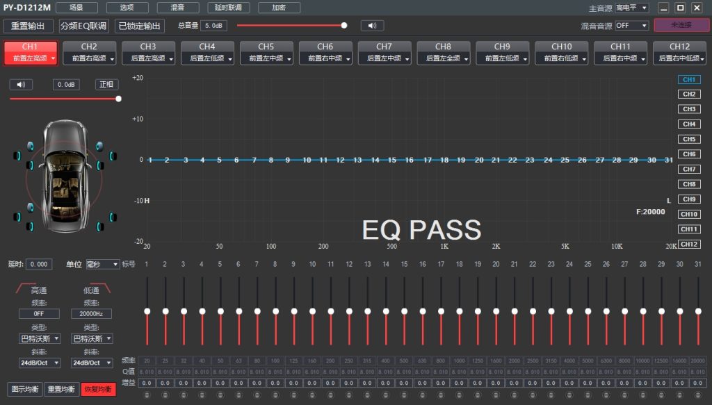Select the rear-left tweeter speaker icon

point(31,207)
